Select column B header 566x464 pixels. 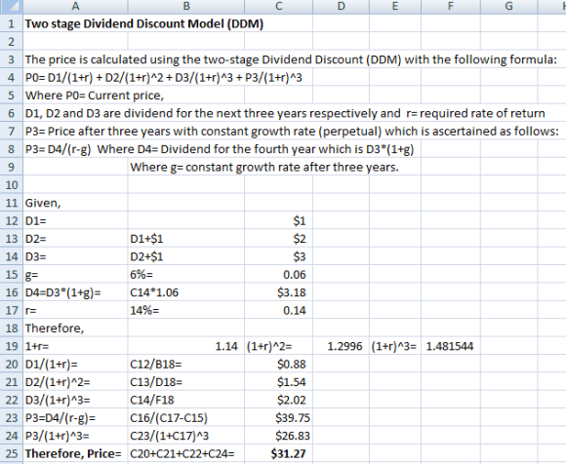[185, 6]
